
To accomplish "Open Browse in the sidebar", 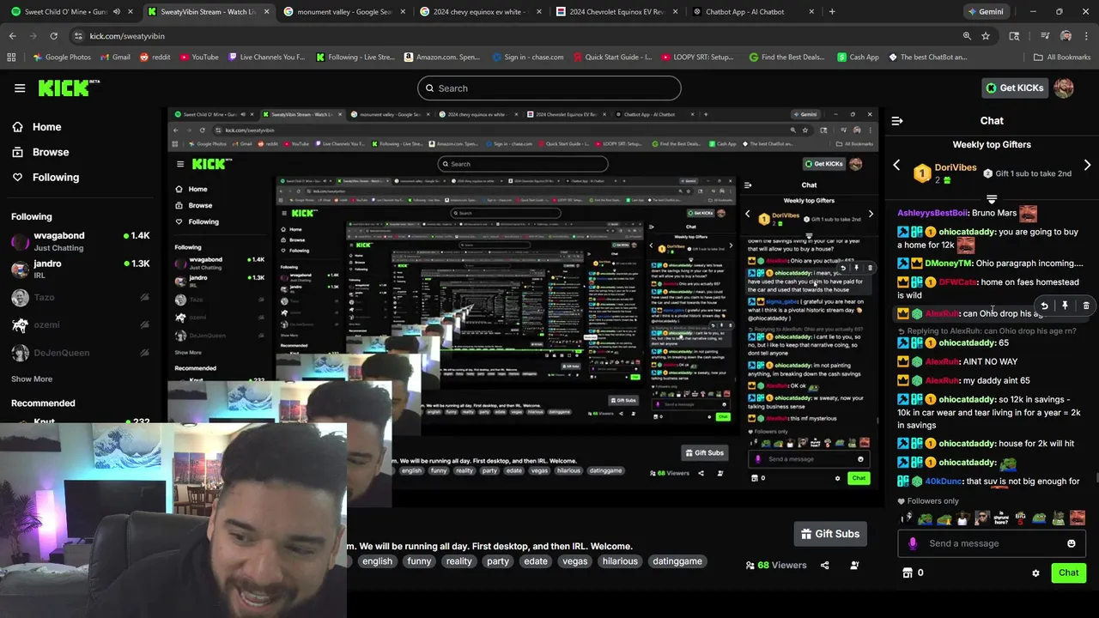I will coord(50,152).
